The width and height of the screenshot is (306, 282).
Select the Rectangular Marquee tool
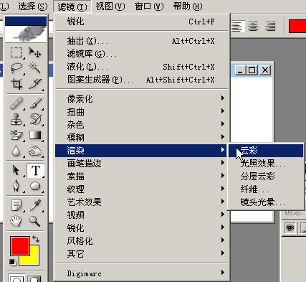click(x=16, y=52)
